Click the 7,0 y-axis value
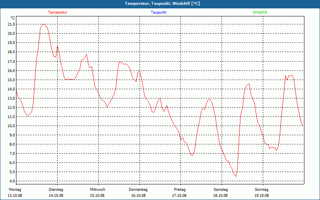Viewport: 320px width, 200px height. pos(12,153)
